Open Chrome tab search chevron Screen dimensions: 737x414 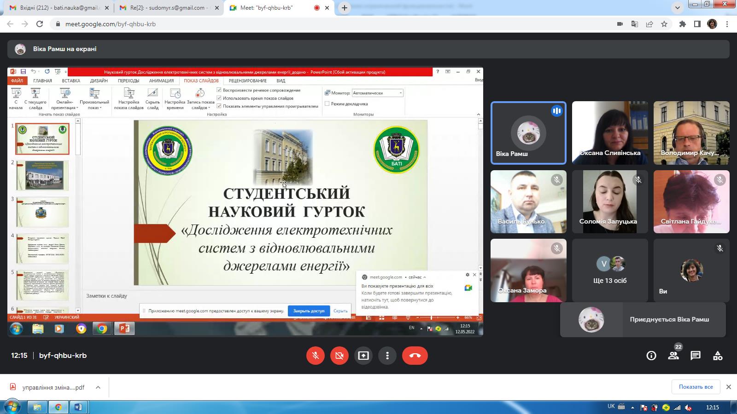point(677,8)
